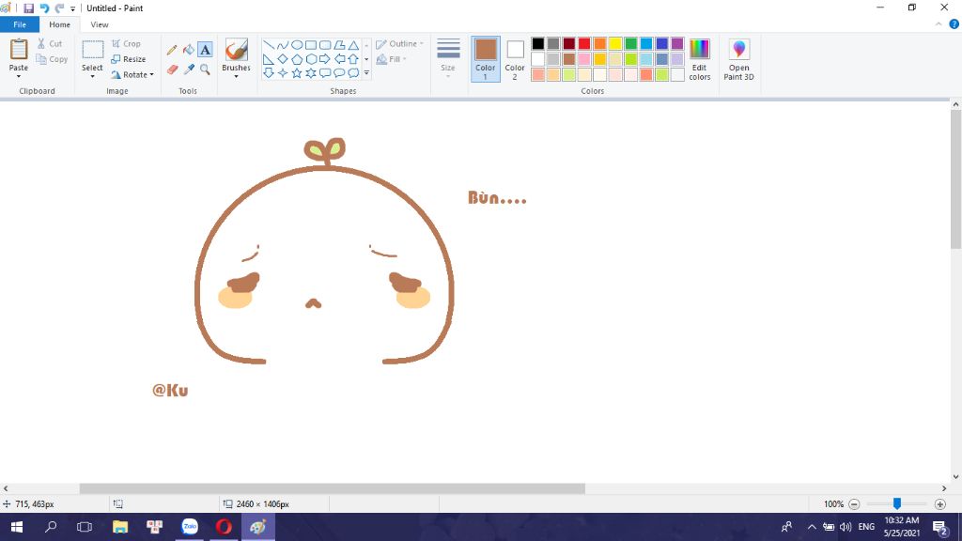Image resolution: width=962 pixels, height=541 pixels.
Task: Zoom in with the plus button
Action: pyautogui.click(x=939, y=504)
